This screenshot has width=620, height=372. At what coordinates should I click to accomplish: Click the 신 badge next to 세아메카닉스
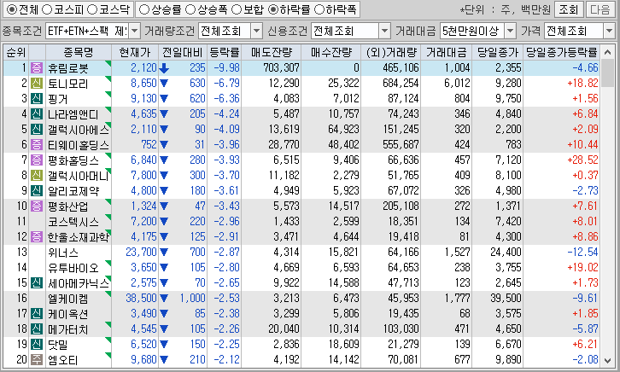click(x=37, y=283)
